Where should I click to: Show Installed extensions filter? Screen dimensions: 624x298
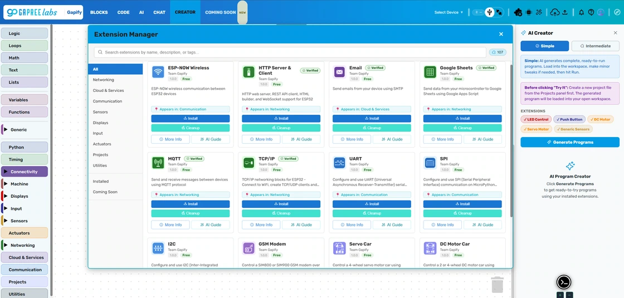[x=115, y=181]
